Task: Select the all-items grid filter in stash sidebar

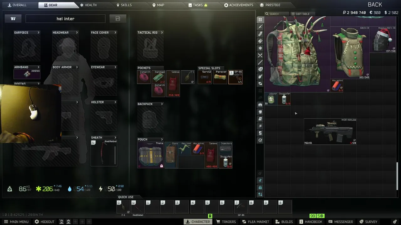Action: pyautogui.click(x=260, y=20)
